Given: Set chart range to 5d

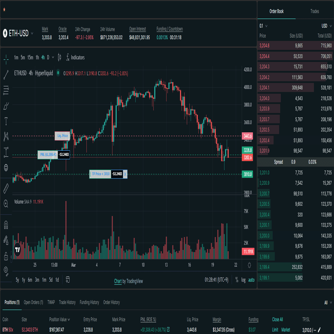Looking at the screenshot, I should tap(51, 280).
